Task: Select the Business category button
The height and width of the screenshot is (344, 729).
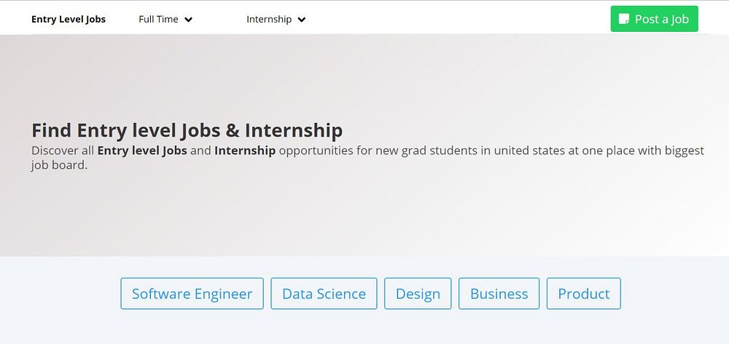Action: 499,294
